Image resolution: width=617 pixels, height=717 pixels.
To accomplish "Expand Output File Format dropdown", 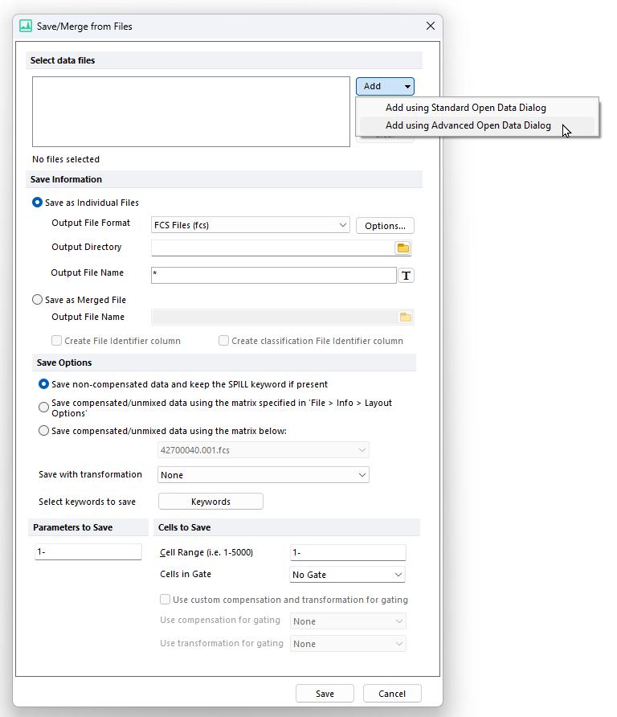I will (x=251, y=225).
